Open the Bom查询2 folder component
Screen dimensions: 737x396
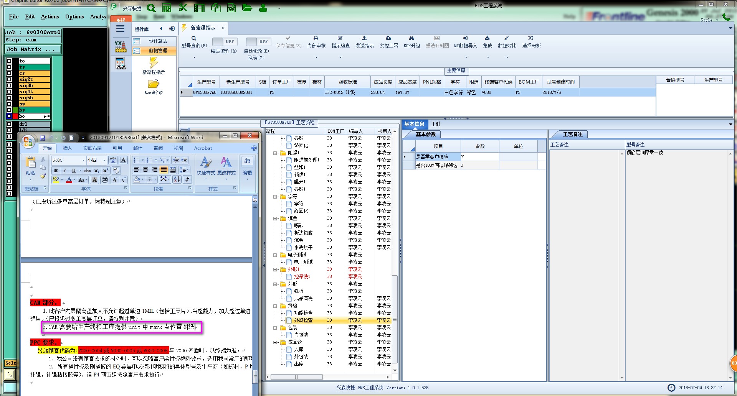pyautogui.click(x=154, y=87)
